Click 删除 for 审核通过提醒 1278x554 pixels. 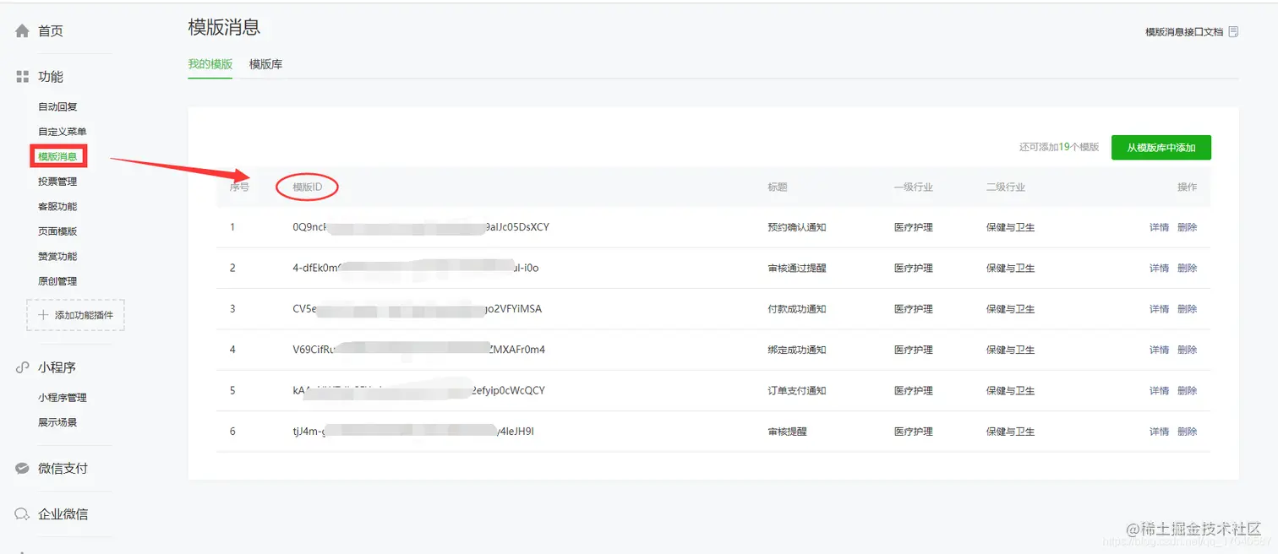1187,269
